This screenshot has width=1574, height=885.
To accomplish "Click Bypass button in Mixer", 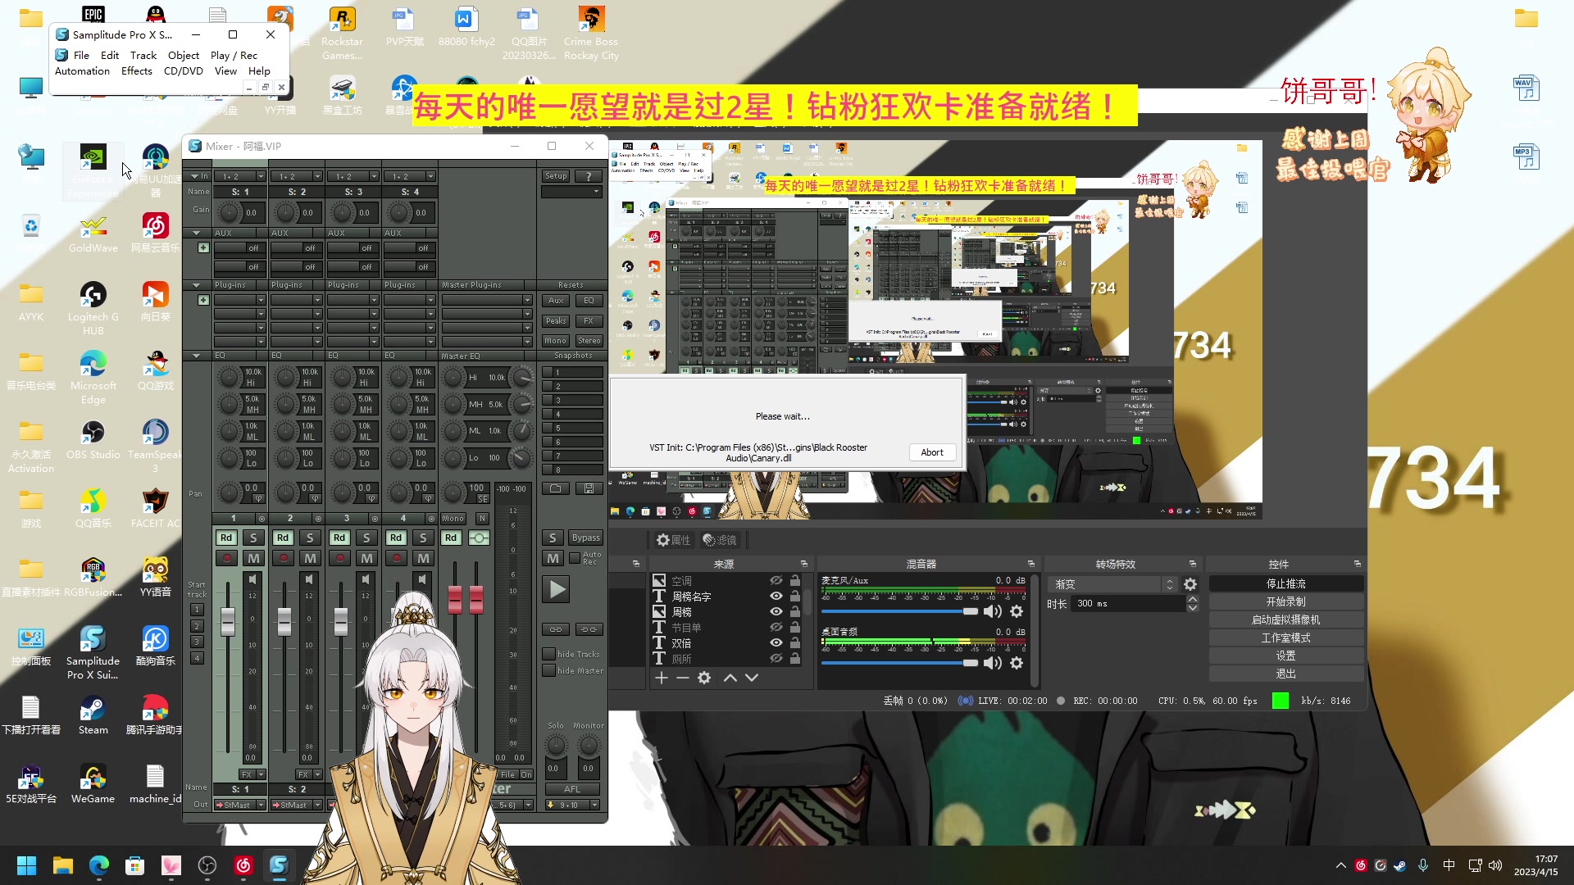I will coord(586,538).
